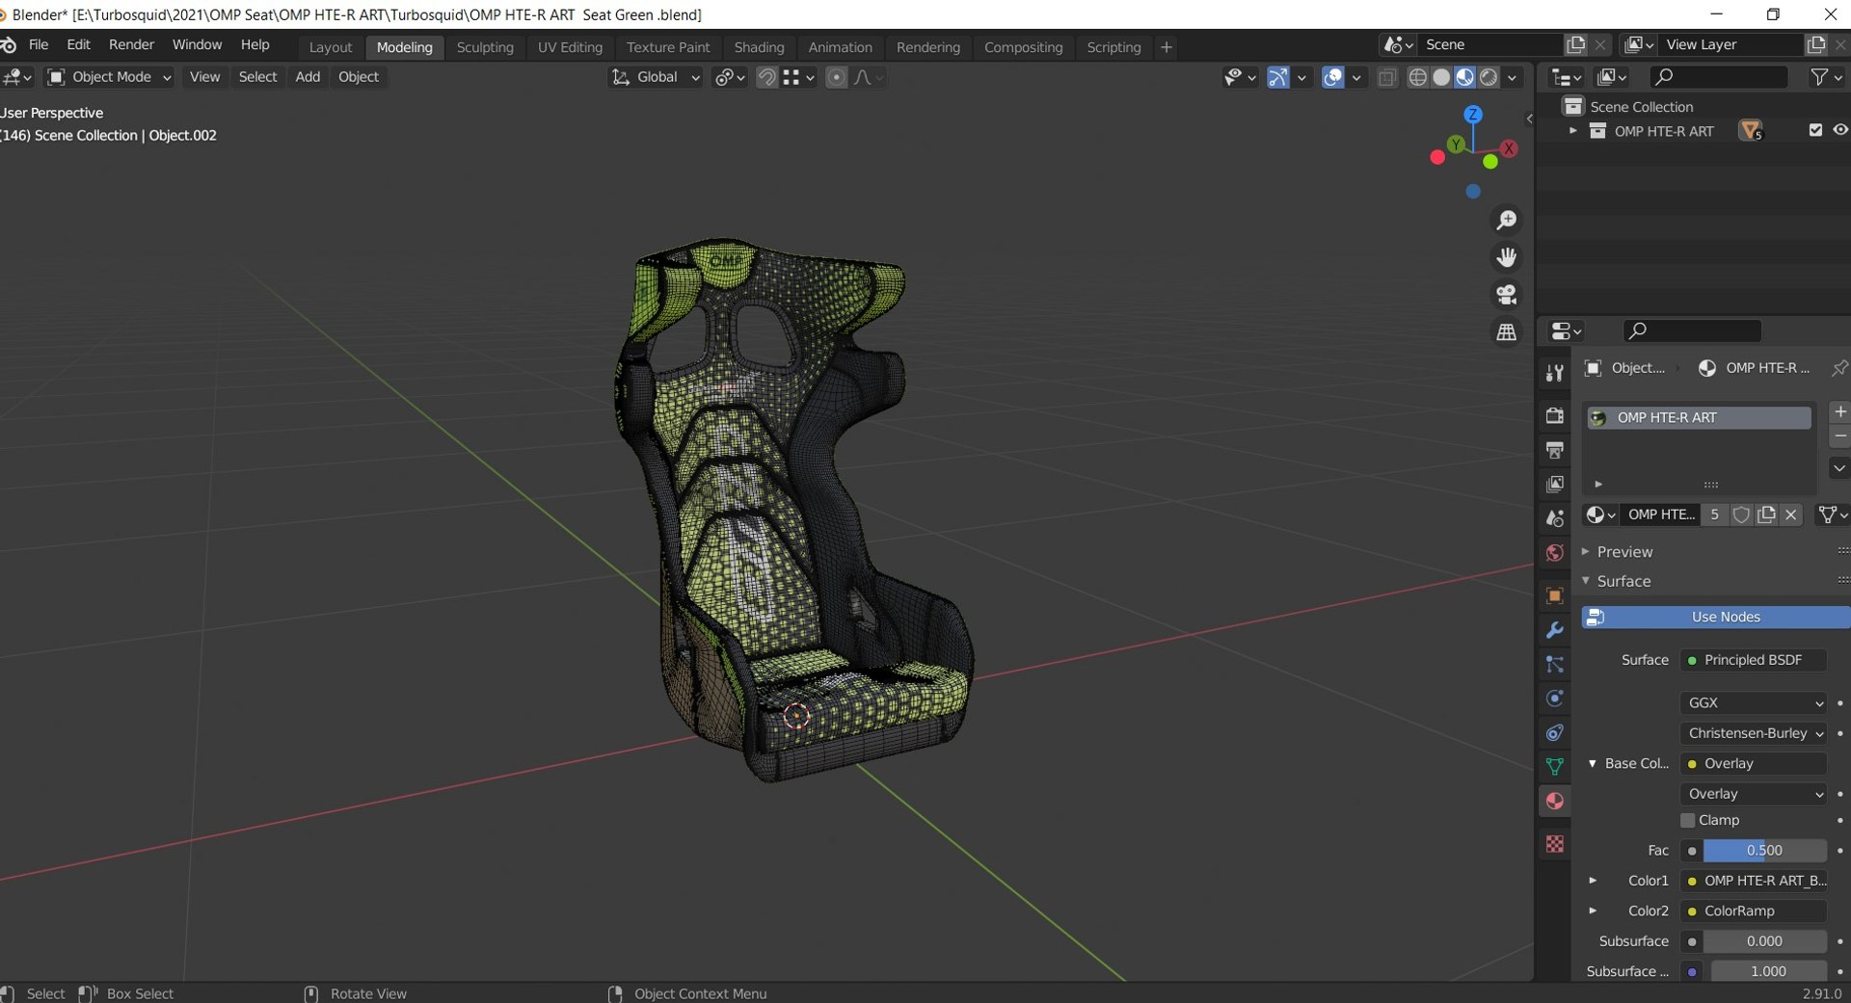Open the Render properties tab icon
This screenshot has height=1003, width=1851.
click(1554, 415)
